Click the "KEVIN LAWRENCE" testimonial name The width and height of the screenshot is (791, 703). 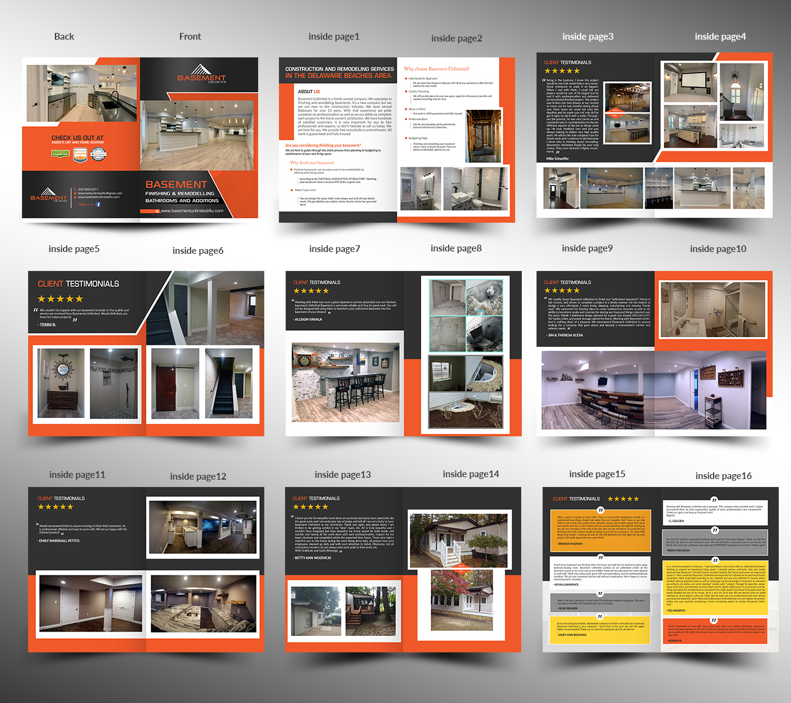point(566,585)
